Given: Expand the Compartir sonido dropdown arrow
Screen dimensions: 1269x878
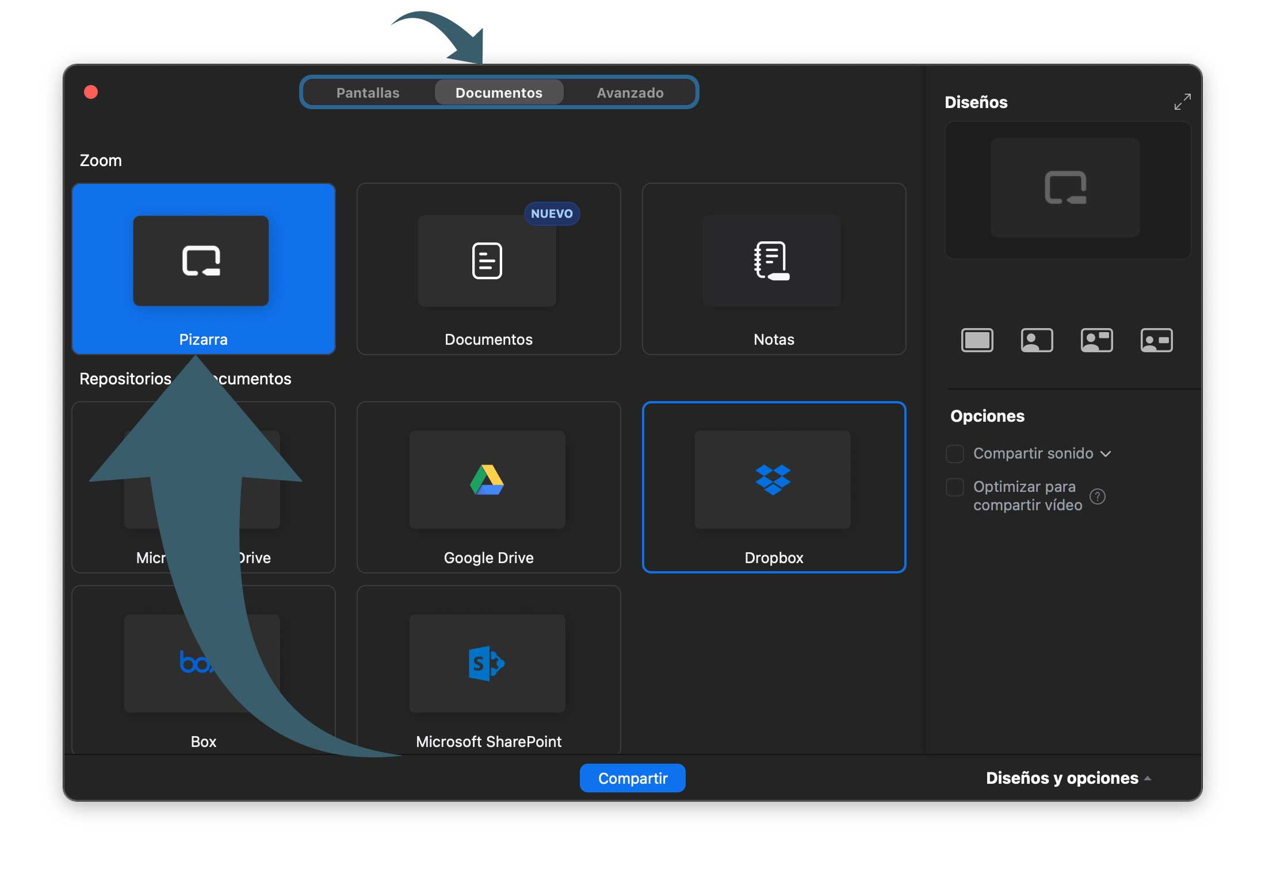Looking at the screenshot, I should 1106,454.
